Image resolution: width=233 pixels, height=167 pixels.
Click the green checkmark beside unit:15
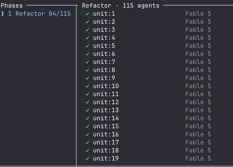pyautogui.click(x=87, y=127)
